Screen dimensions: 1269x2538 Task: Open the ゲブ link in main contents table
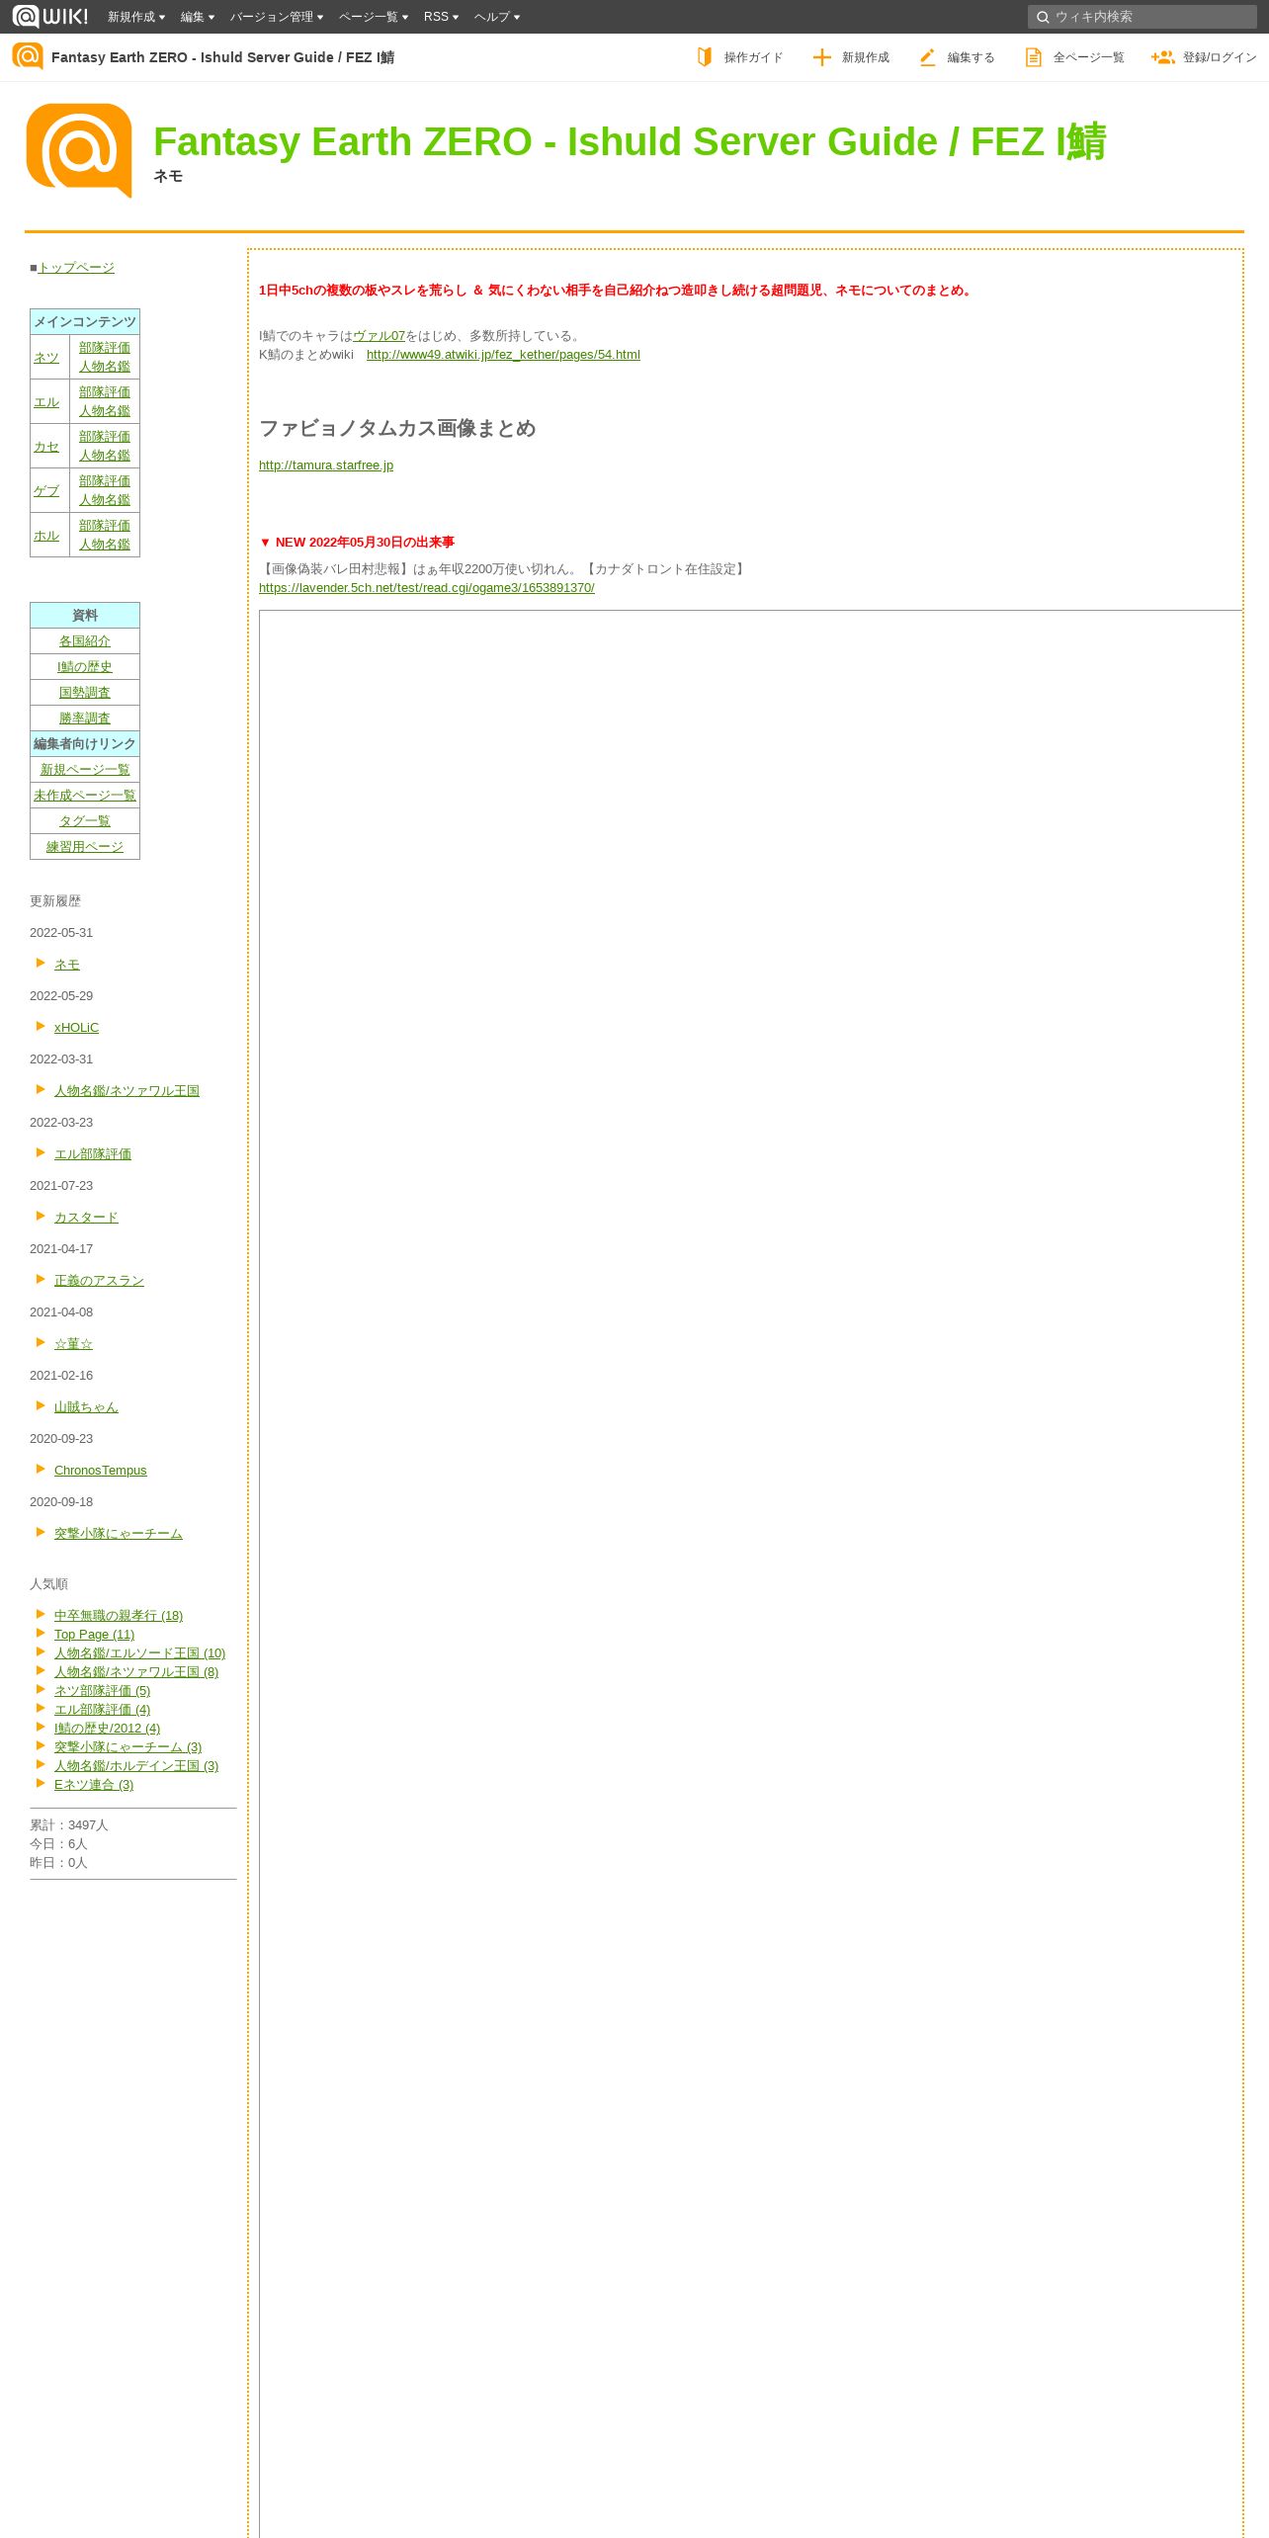coord(46,490)
